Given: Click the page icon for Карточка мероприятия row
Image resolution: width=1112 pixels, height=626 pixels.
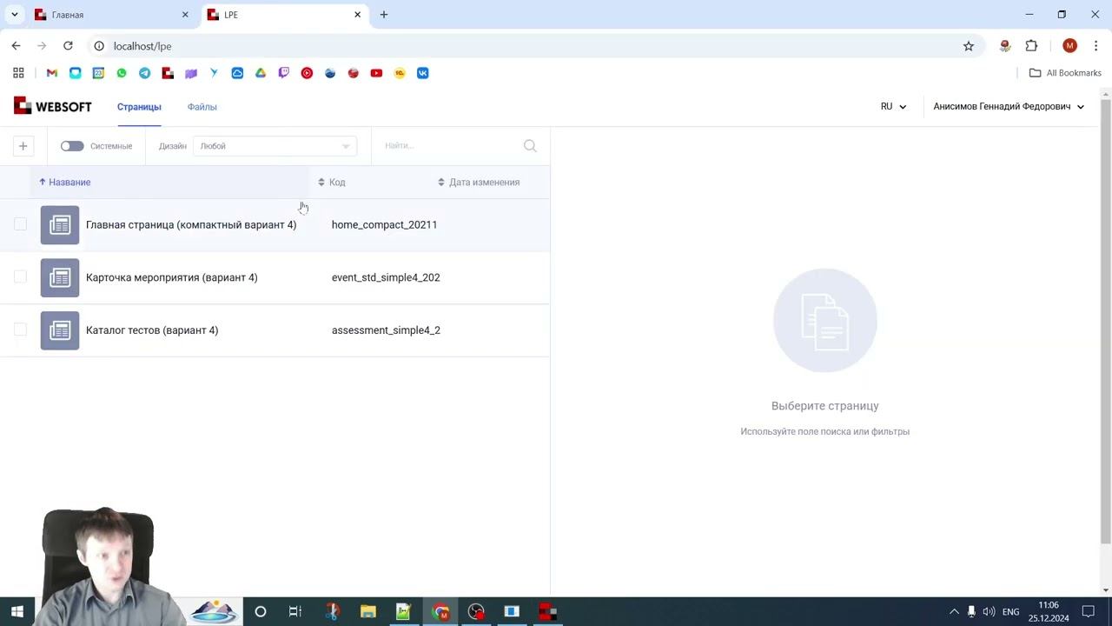Looking at the screenshot, I should tap(60, 277).
